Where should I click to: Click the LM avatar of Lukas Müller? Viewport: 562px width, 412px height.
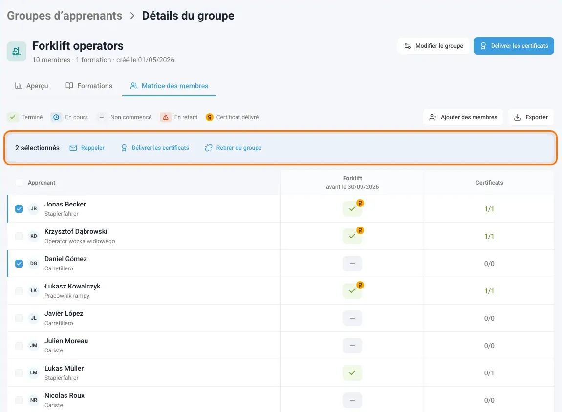click(34, 372)
